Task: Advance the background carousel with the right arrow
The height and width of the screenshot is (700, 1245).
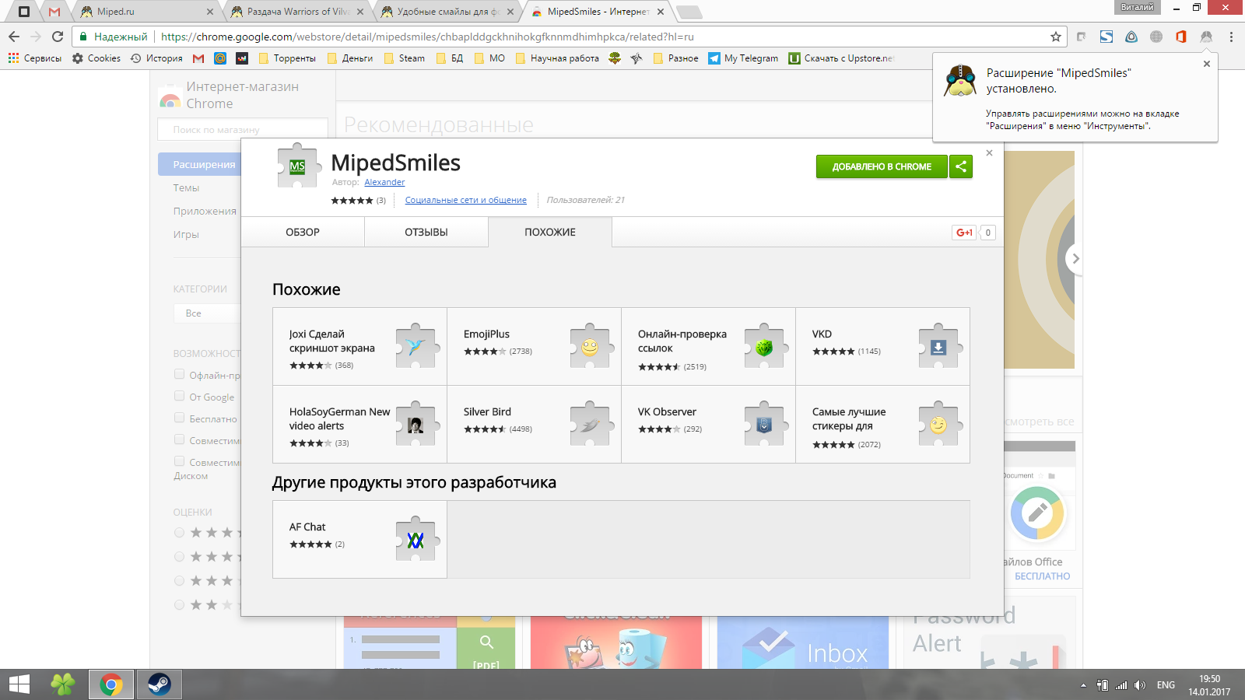Action: coord(1075,259)
